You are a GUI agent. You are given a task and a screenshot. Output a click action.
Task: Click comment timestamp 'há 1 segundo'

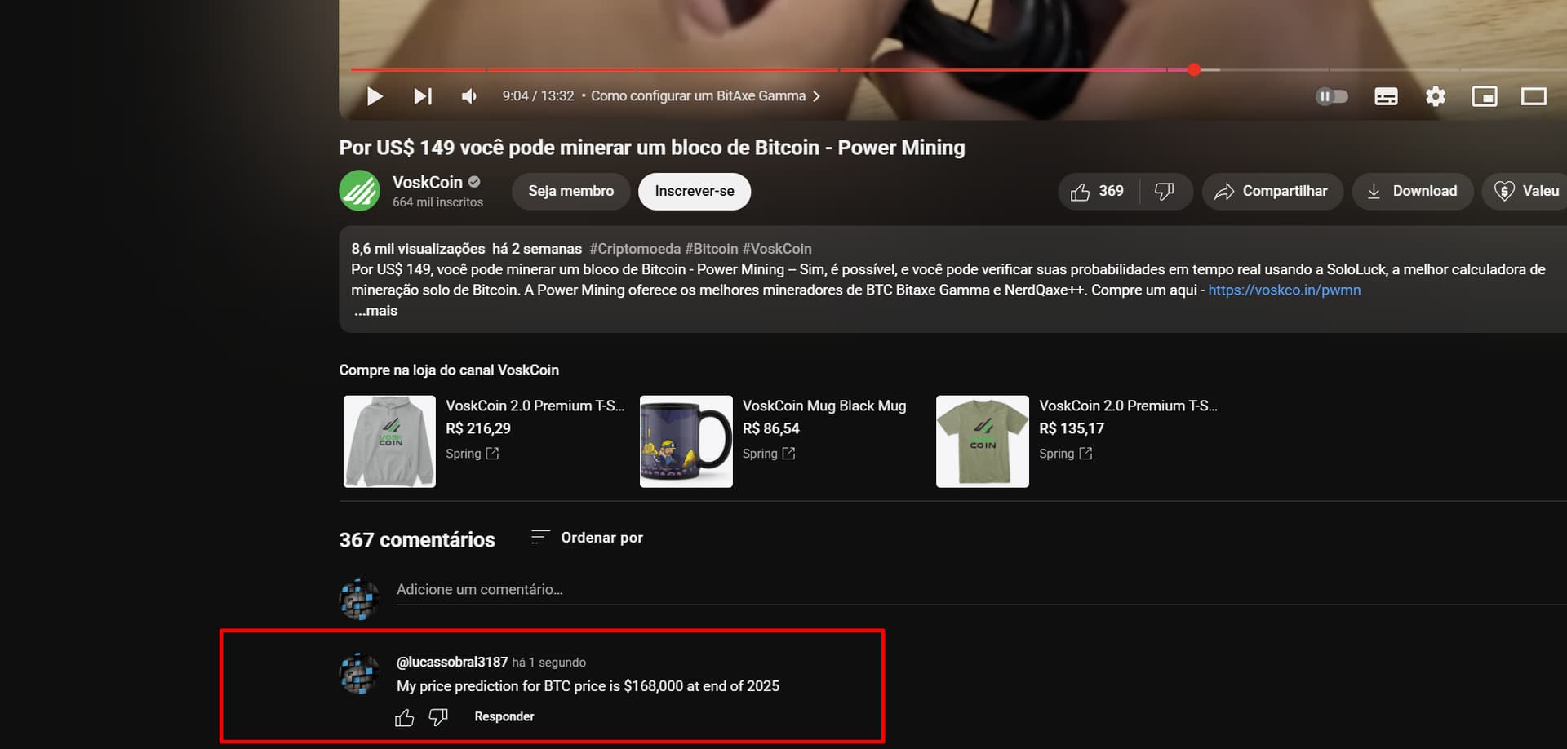click(x=549, y=663)
